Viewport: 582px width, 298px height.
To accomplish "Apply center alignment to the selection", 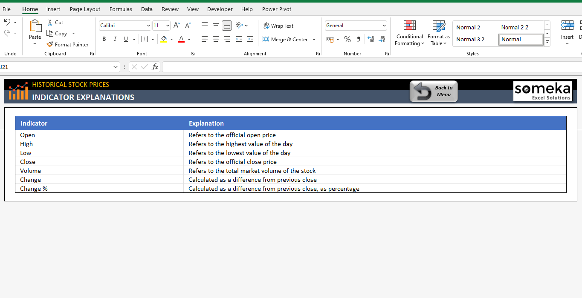I will (215, 39).
